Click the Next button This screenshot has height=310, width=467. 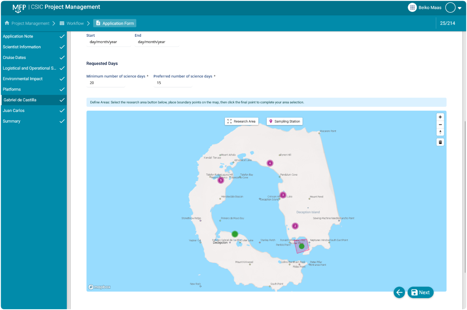420,292
